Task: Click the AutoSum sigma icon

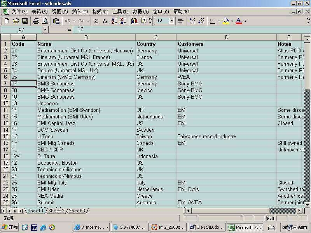Action: (x=96, y=21)
